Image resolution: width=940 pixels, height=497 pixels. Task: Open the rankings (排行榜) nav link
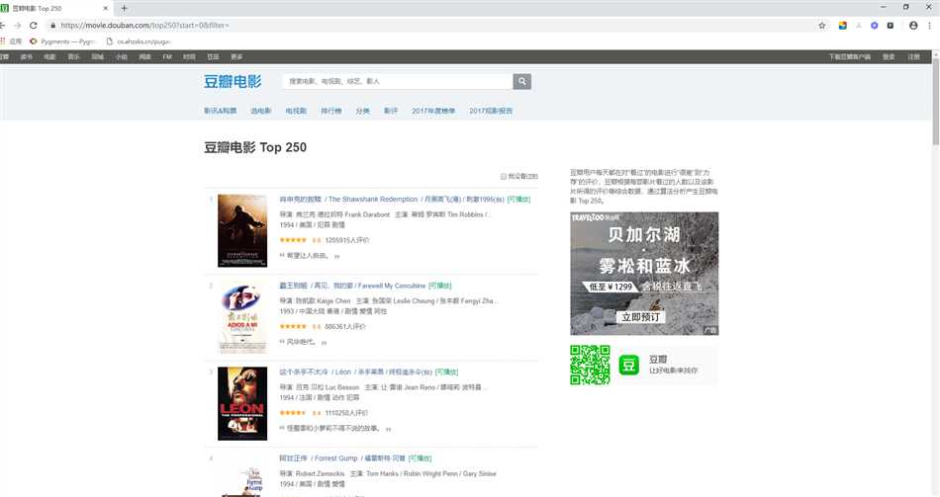pyautogui.click(x=330, y=111)
